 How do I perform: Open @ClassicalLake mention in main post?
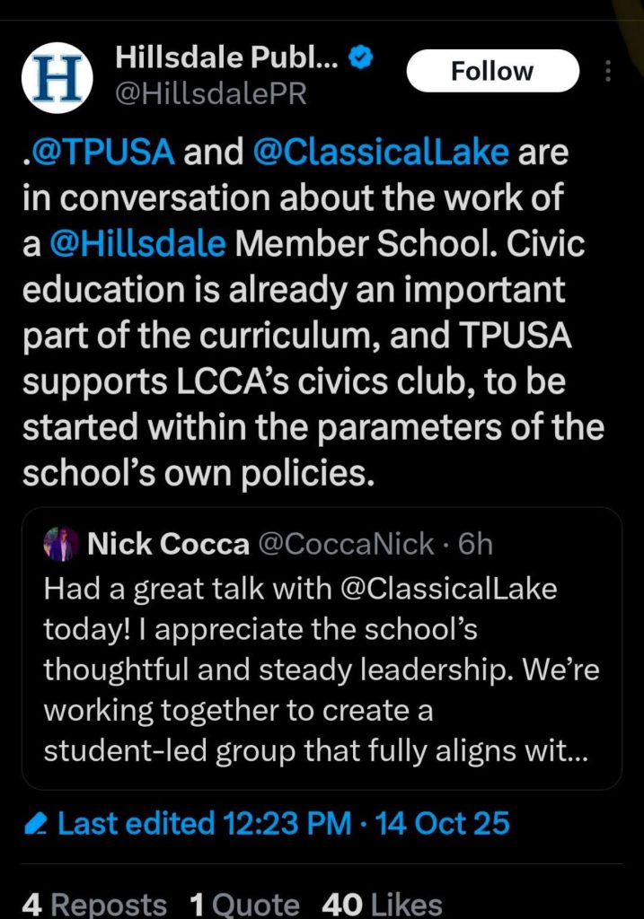pyautogui.click(x=383, y=152)
